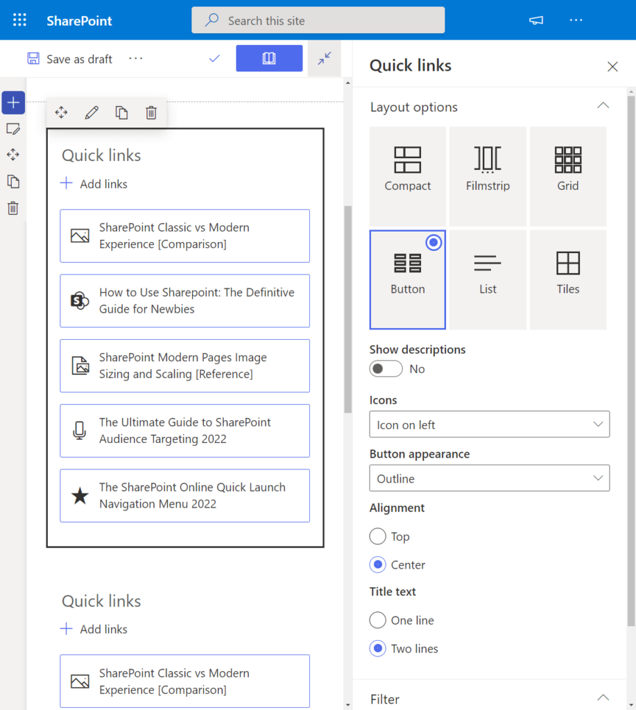Click the delete web part trash icon in floating toolbar
The height and width of the screenshot is (710, 636).
151,112
